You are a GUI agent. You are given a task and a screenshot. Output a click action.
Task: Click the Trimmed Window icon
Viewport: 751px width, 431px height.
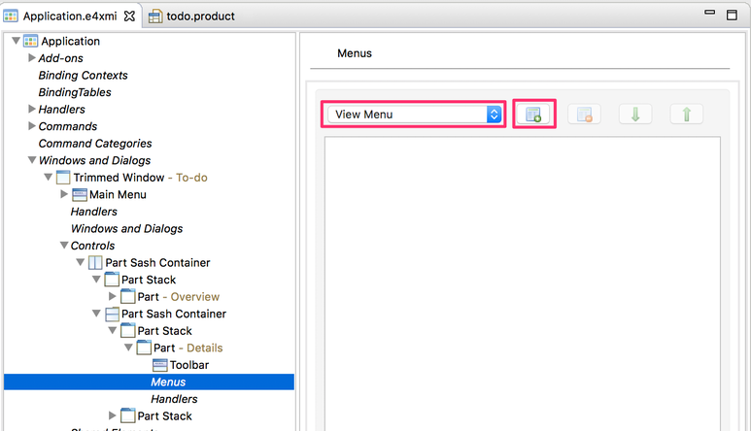coord(63,178)
